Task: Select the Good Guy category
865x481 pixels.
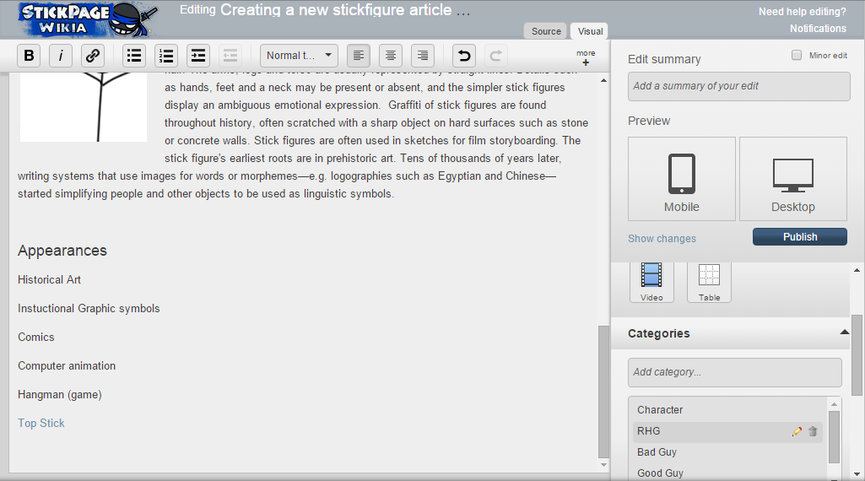Action: (x=660, y=473)
